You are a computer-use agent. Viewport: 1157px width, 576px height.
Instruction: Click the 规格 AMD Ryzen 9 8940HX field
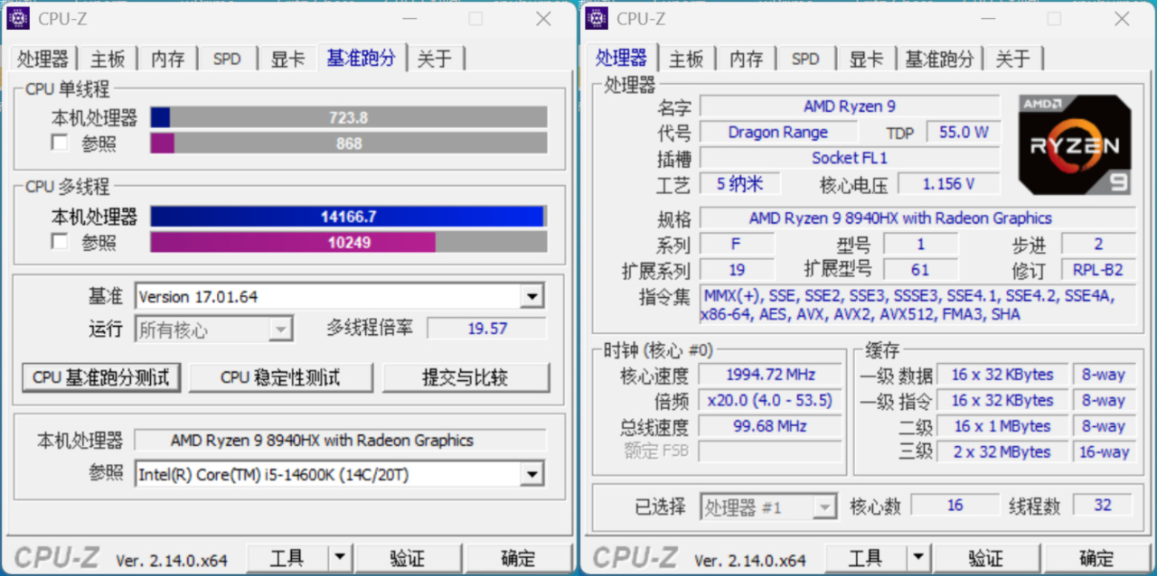click(917, 218)
